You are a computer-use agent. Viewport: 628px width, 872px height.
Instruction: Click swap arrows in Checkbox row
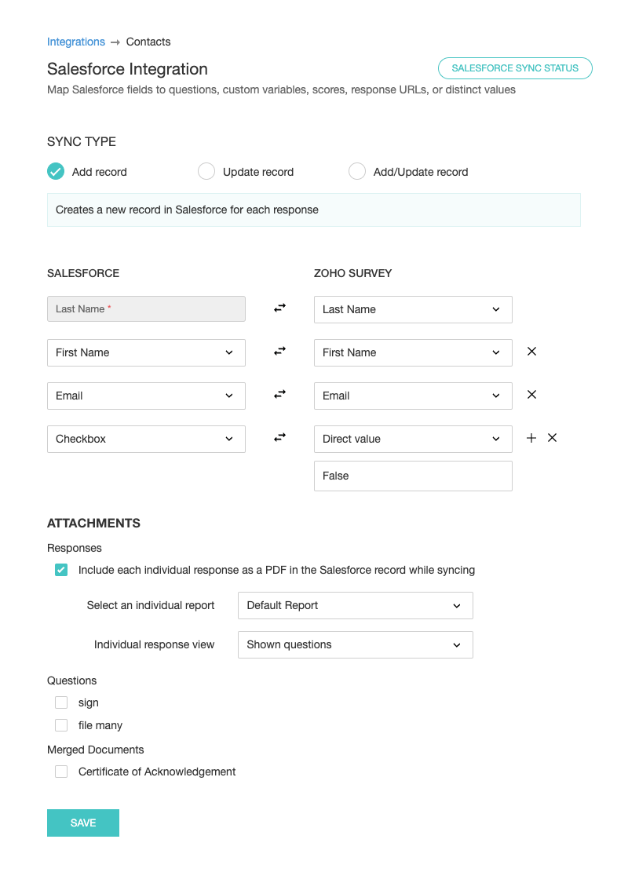pos(279,438)
